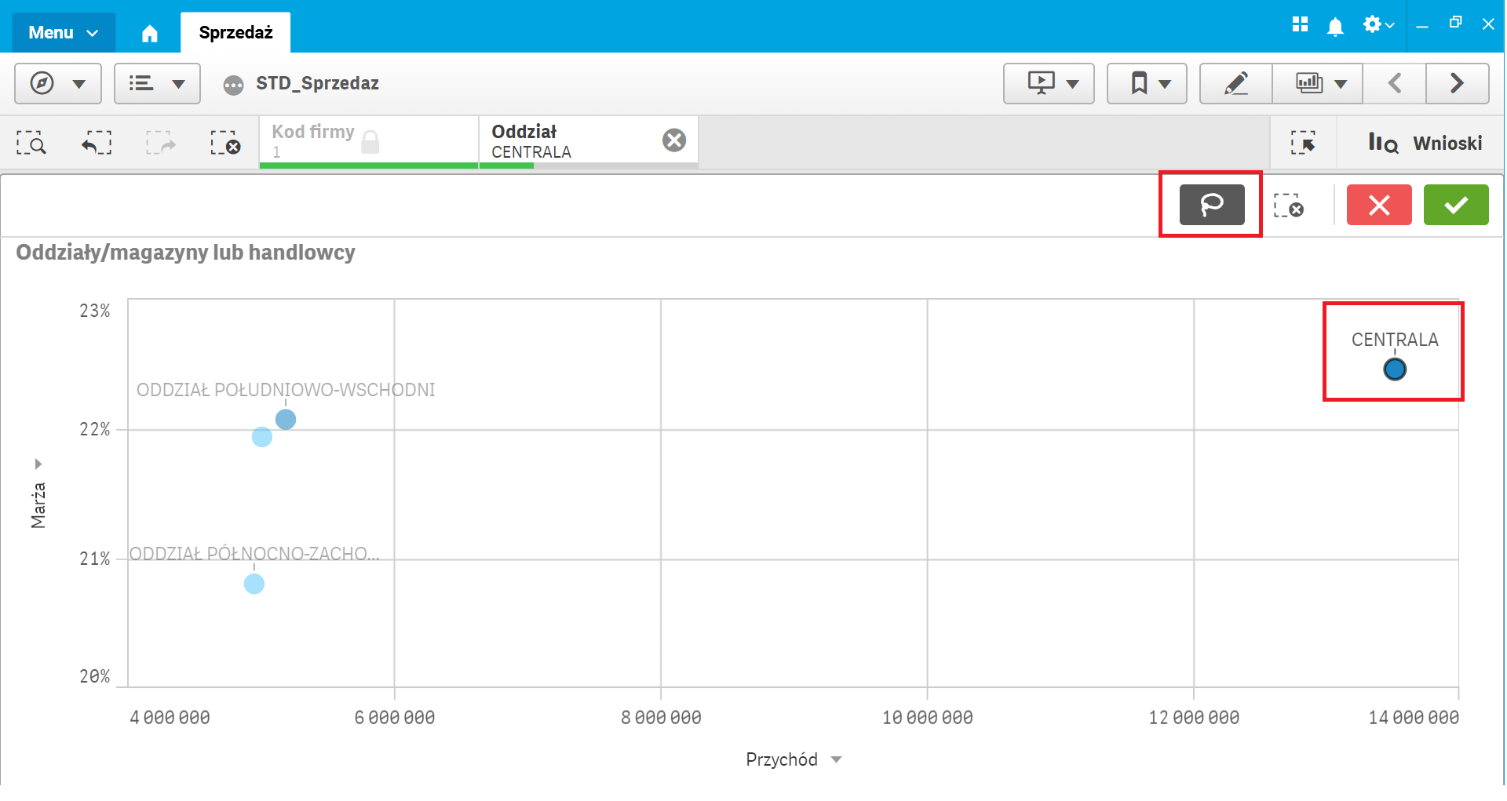
Task: Go to previous sheet arrow
Action: point(1395,83)
